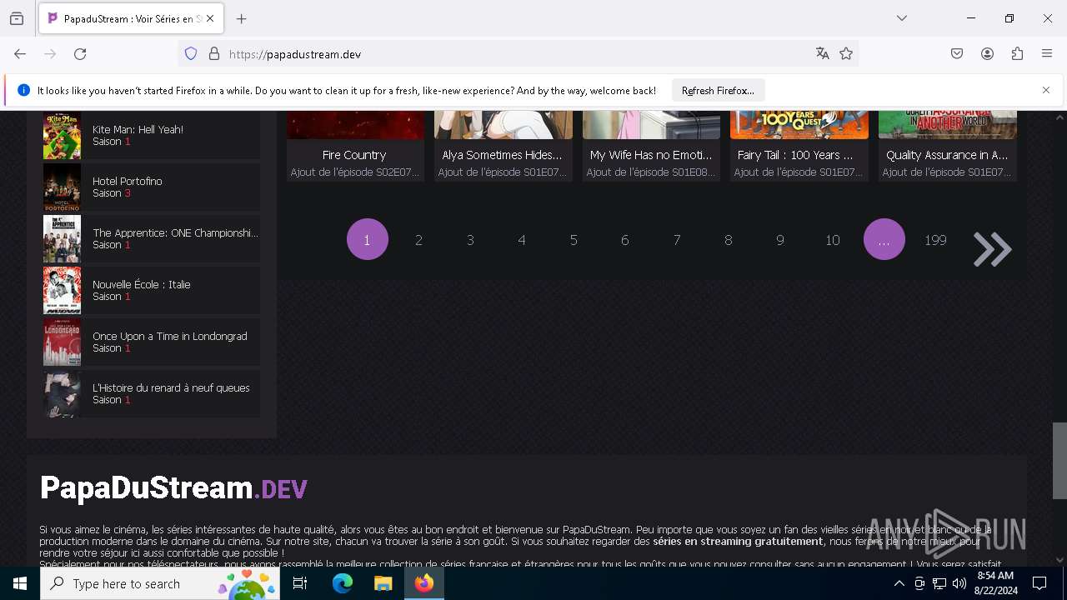Go to page 5
This screenshot has width=1067, height=600.
574,240
